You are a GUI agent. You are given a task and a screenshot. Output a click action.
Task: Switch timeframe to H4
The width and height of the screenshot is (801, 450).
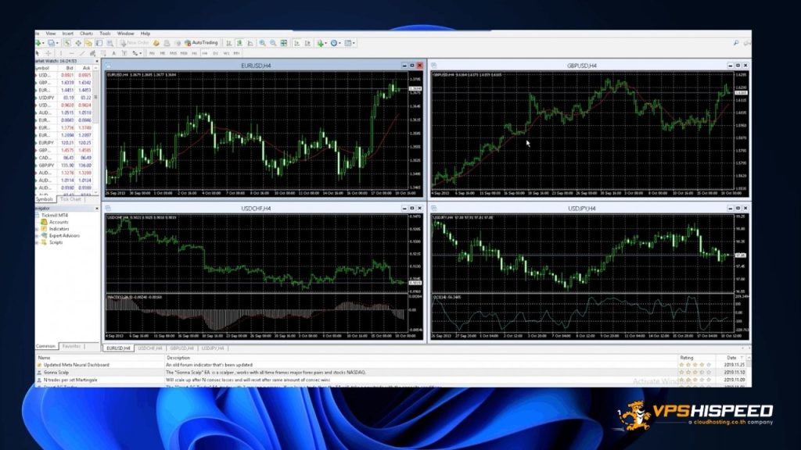click(x=204, y=53)
